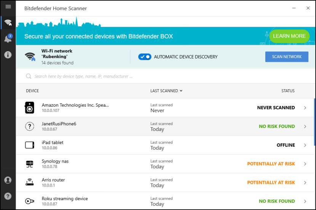Expand iPad tablet details chevron
This screenshot has width=316, height=210.
click(305, 145)
